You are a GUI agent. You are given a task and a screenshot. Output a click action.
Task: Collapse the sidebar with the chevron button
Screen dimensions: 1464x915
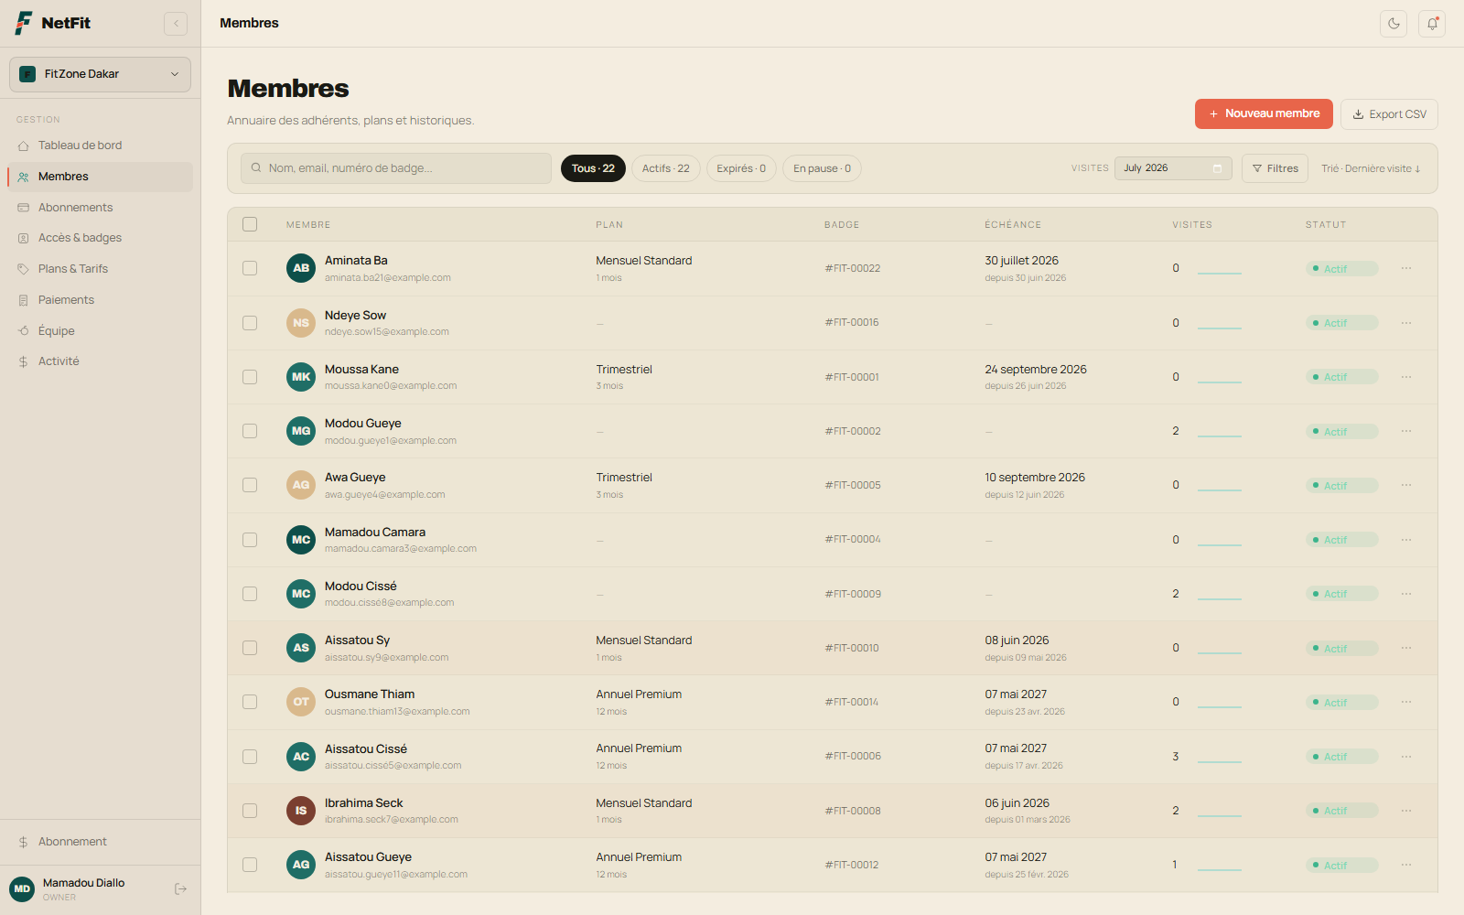pos(176,24)
